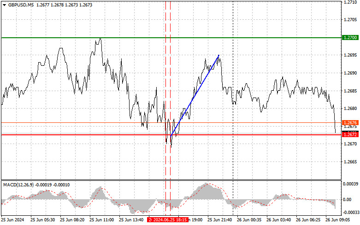This screenshot has height=225, width=360.
Task: Click the 1.2705 price scale value
Action: pos(350,20)
